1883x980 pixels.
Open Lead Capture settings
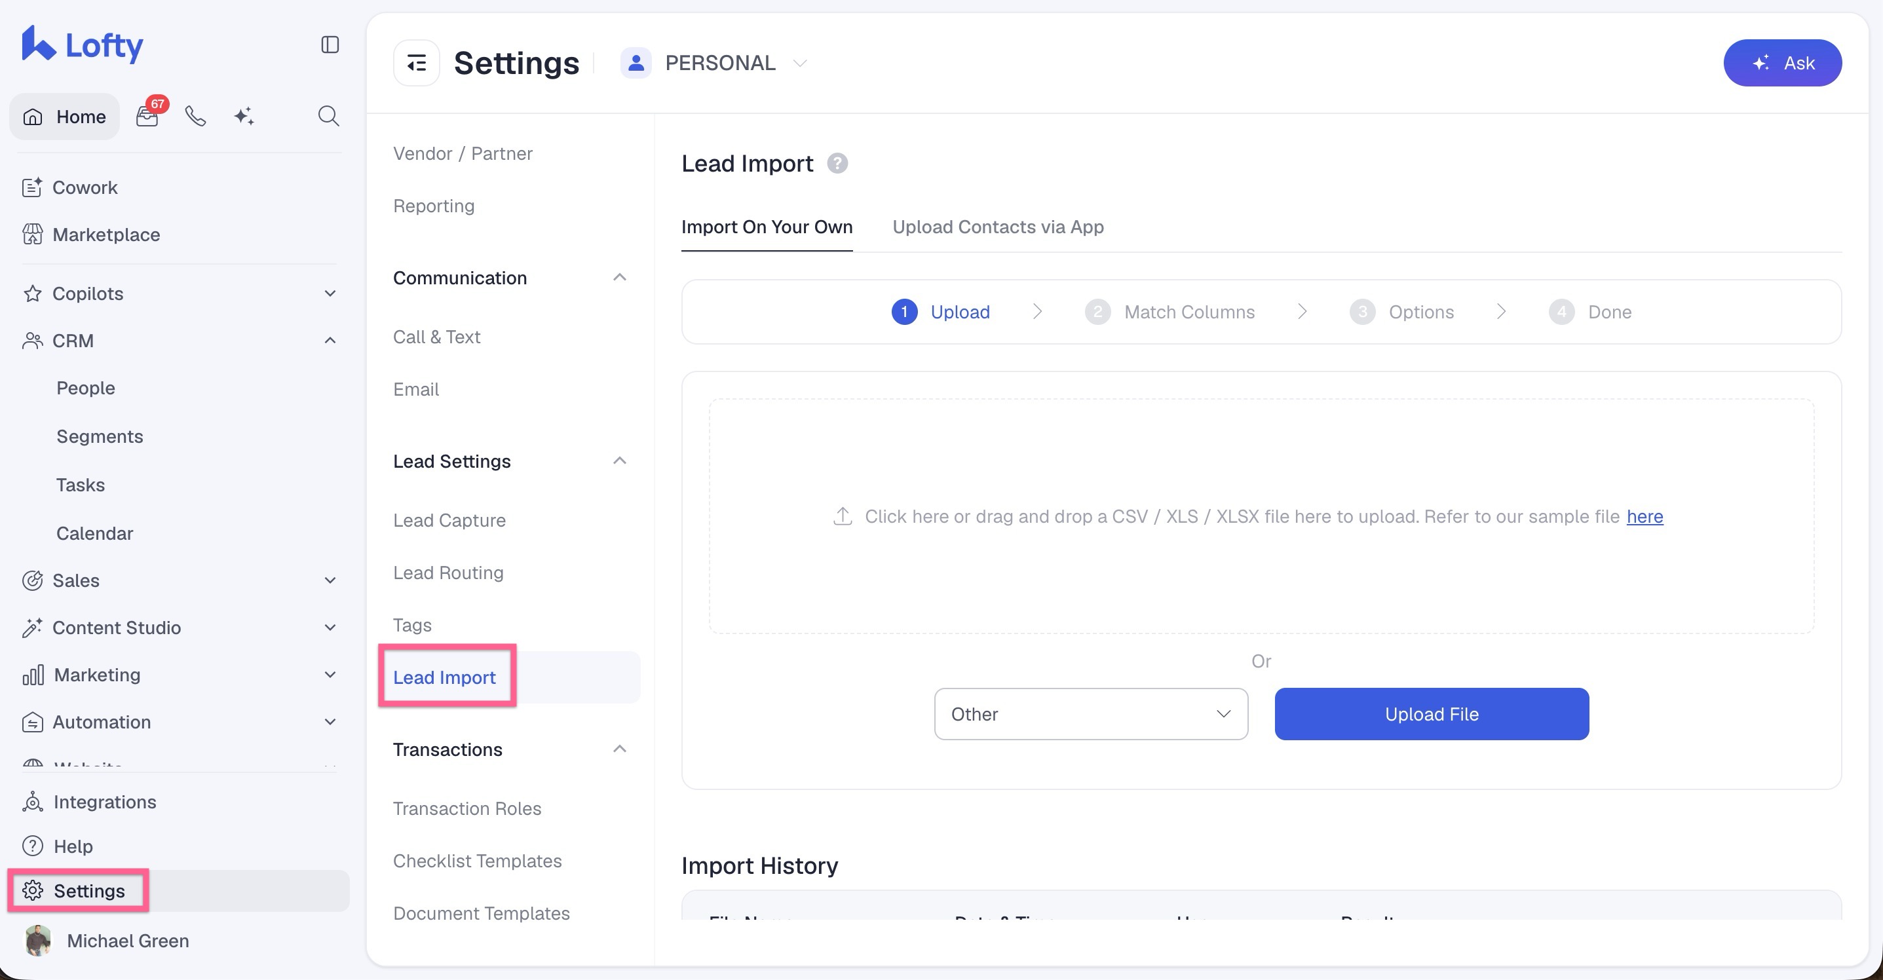(x=449, y=520)
